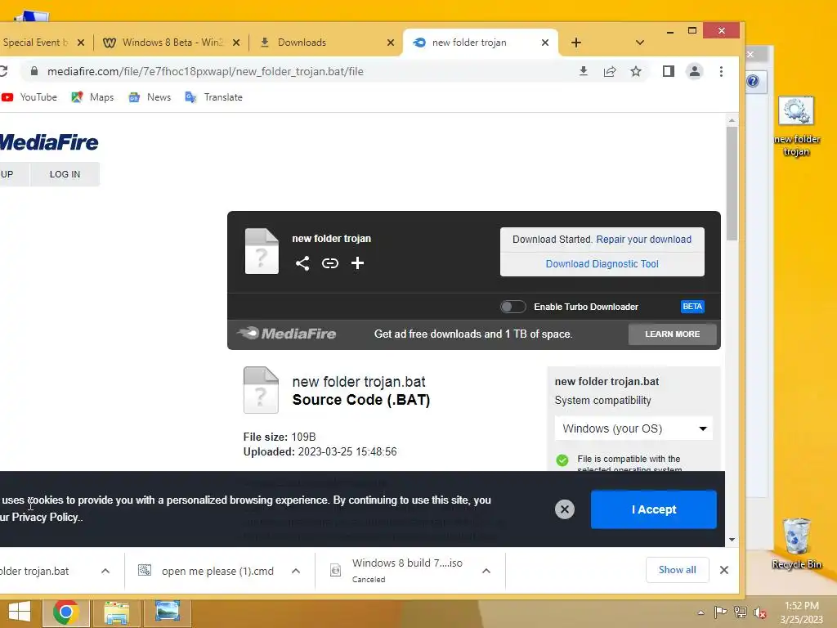This screenshot has width=837, height=628.
Task: Click the share page icon in address bar
Action: coord(610,72)
